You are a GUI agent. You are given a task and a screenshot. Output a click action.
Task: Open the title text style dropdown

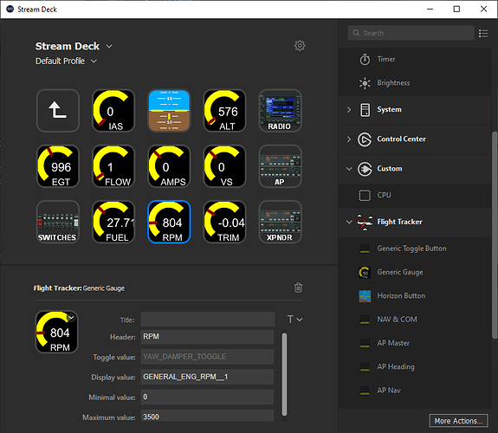[x=294, y=320]
